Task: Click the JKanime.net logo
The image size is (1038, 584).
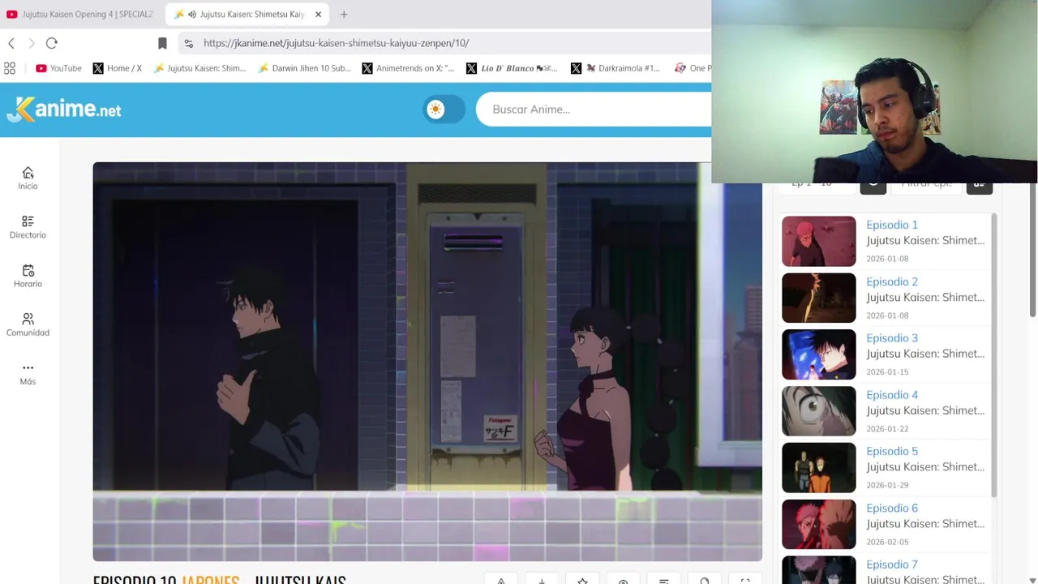Action: (62, 109)
